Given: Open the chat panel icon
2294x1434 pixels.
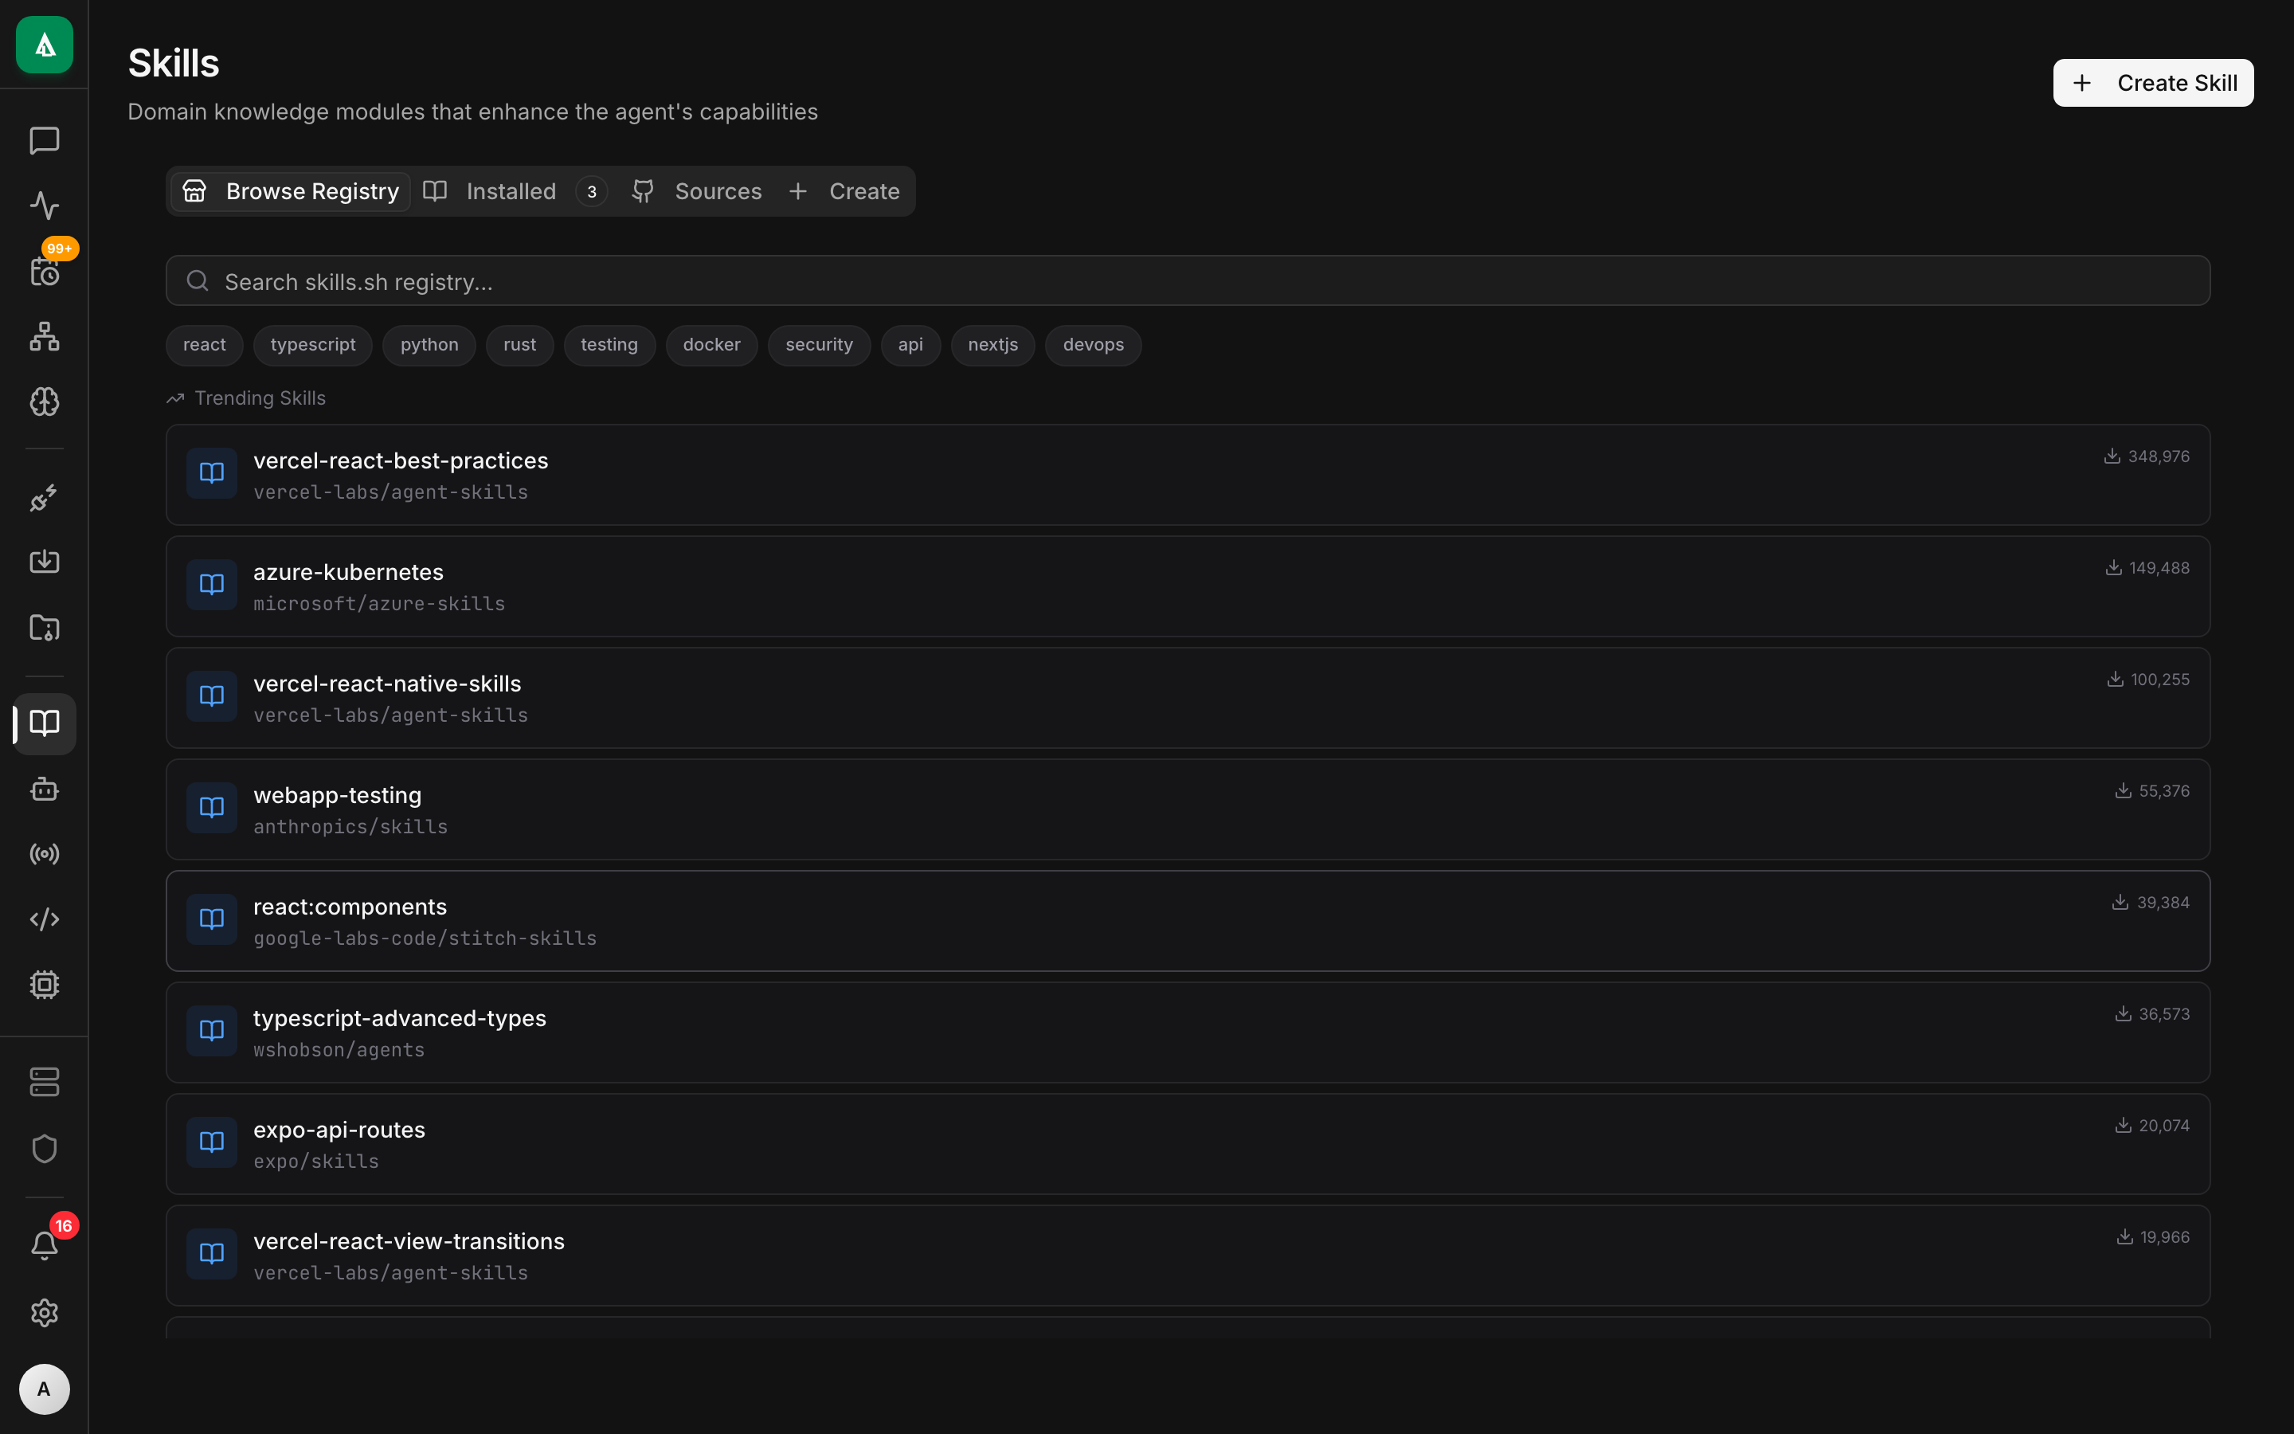Looking at the screenshot, I should (x=44, y=140).
